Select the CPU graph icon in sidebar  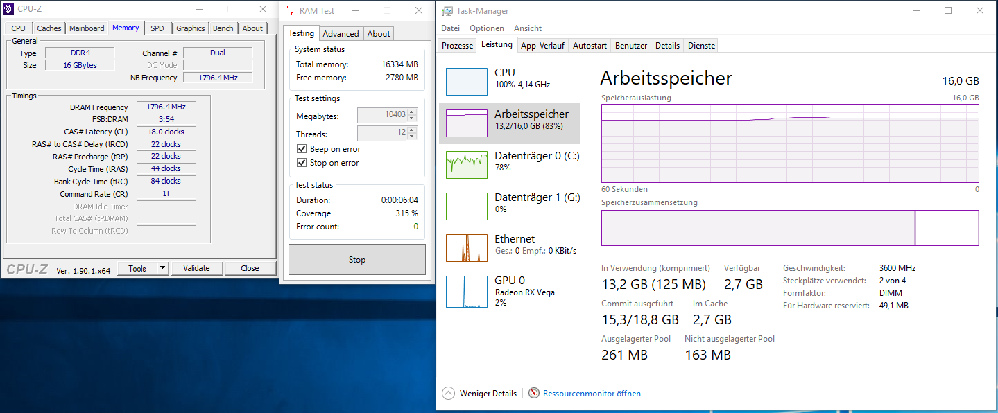pos(465,81)
